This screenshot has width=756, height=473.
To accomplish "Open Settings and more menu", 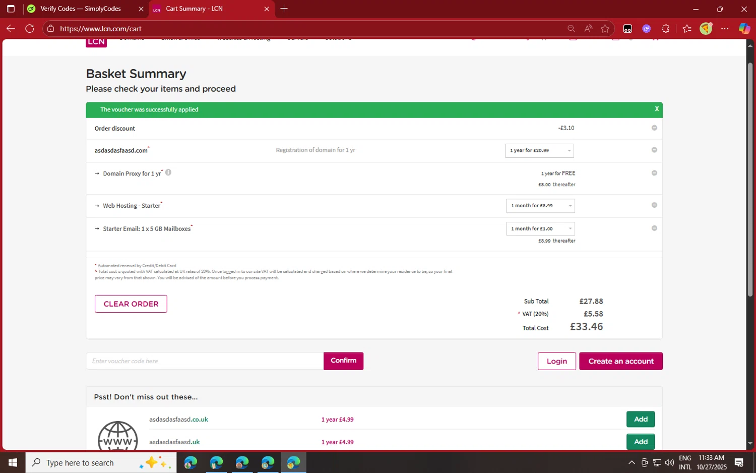I will [725, 29].
